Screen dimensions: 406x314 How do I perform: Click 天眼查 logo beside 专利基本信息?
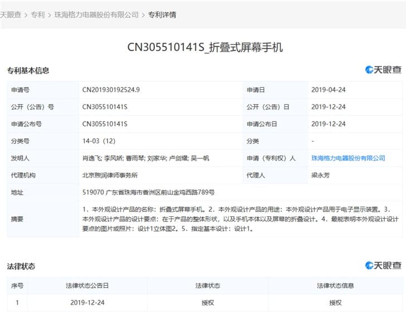[x=383, y=70]
